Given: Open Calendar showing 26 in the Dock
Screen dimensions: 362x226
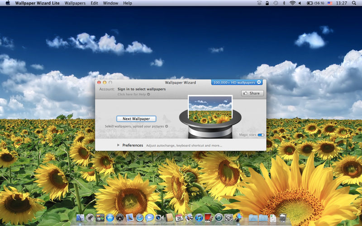Looking at the screenshot, I should point(179,218).
